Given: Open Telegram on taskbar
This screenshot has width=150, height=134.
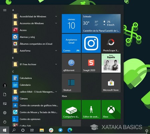Looking at the screenshot, I should pos(60,130).
